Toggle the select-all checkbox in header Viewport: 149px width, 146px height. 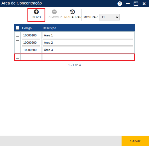click(17, 28)
